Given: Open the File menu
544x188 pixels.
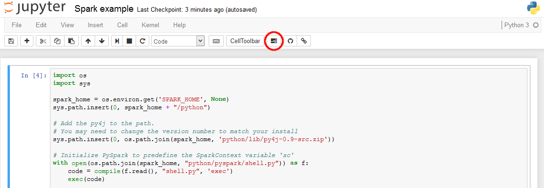Looking at the screenshot, I should tap(16, 25).
